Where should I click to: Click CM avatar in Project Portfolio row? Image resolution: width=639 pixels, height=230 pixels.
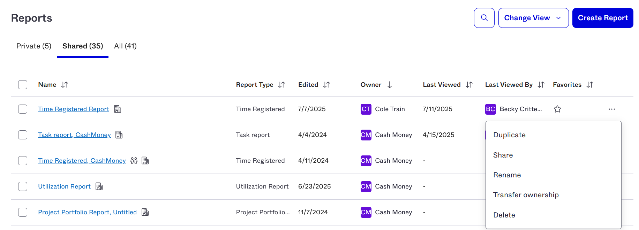tap(366, 212)
